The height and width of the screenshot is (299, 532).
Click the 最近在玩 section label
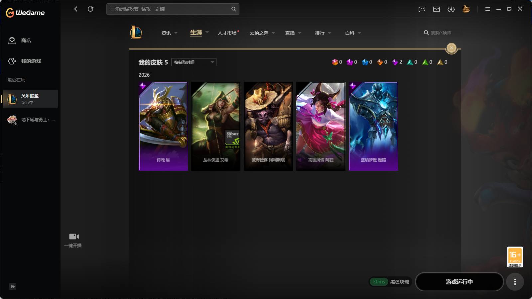[16, 80]
